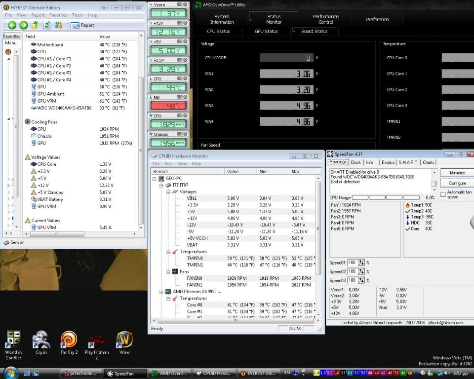Screen dimensions: 474x379
Task: Click the Value column header in Hardware Monitor
Action: click(240, 171)
